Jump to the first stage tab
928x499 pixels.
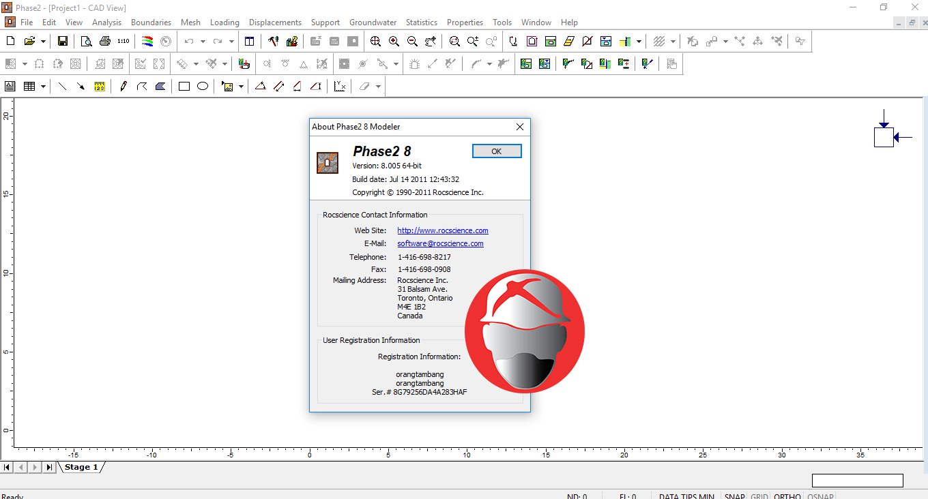pyautogui.click(x=7, y=468)
